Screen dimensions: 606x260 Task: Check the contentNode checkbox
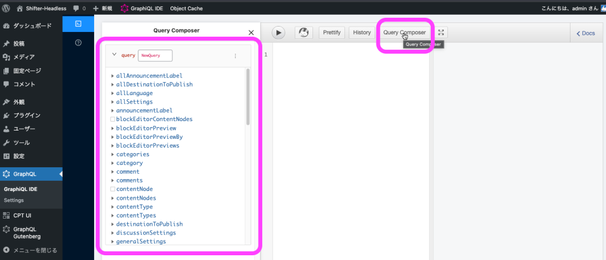(112, 189)
